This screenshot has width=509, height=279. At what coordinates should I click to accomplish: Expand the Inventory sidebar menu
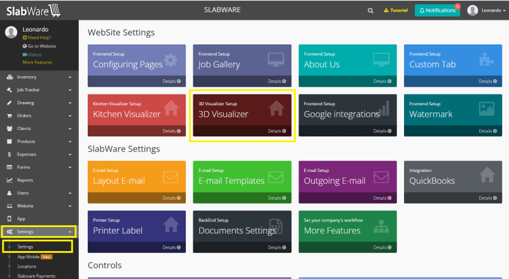[39, 77]
